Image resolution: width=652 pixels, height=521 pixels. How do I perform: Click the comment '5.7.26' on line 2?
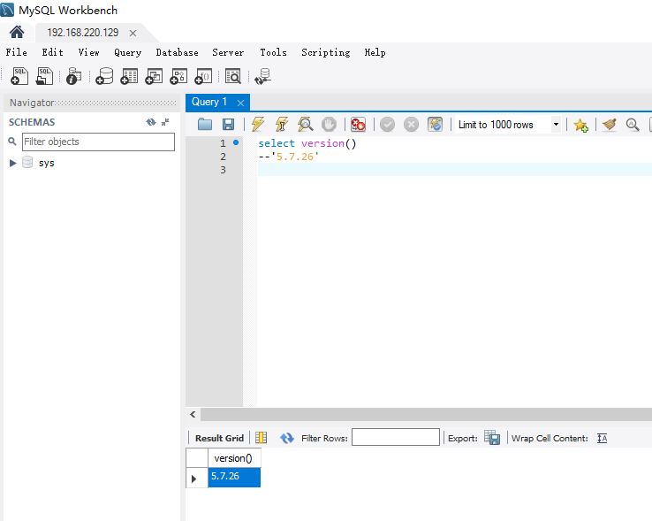289,157
